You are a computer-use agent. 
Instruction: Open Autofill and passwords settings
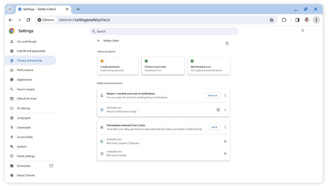coord(31,51)
